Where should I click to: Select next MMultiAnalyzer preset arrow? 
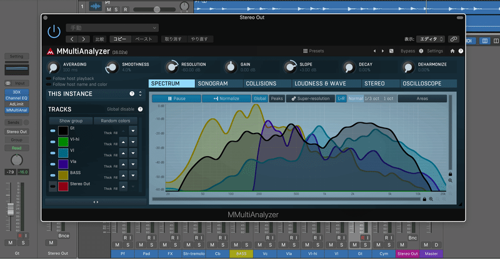(382, 51)
